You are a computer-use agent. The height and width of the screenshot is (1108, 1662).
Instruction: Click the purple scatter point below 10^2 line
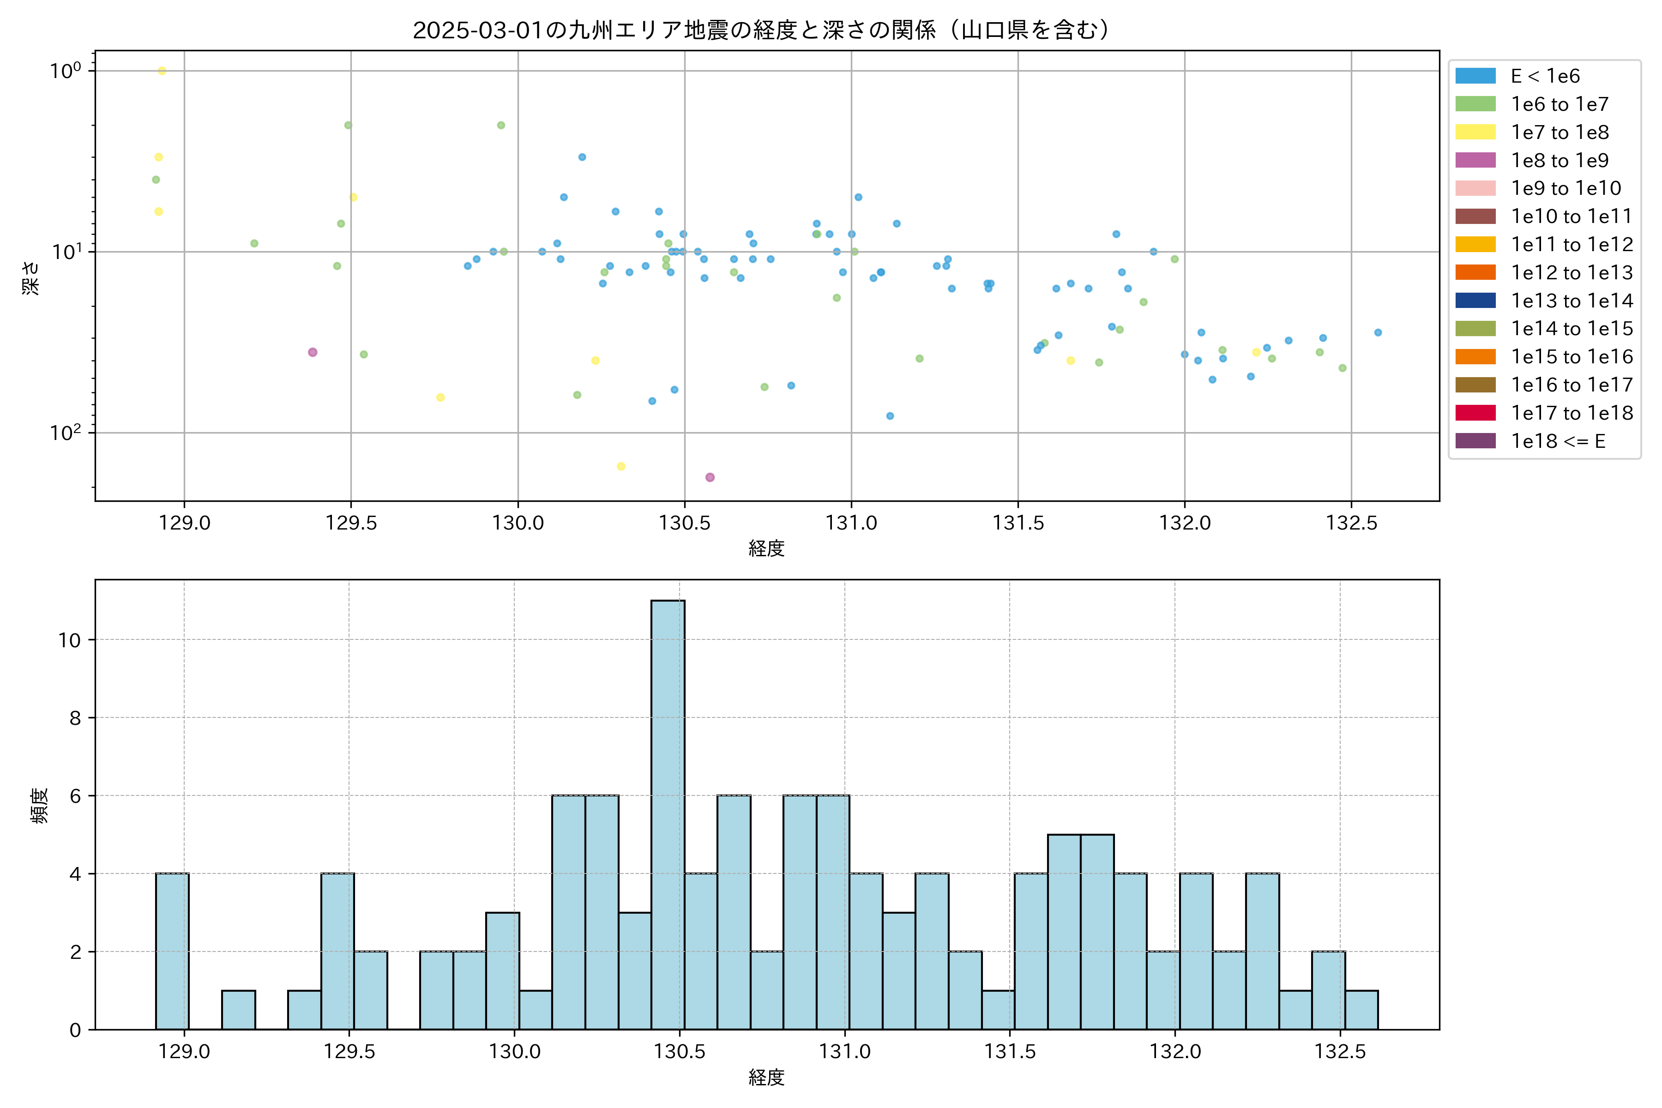[x=710, y=478]
